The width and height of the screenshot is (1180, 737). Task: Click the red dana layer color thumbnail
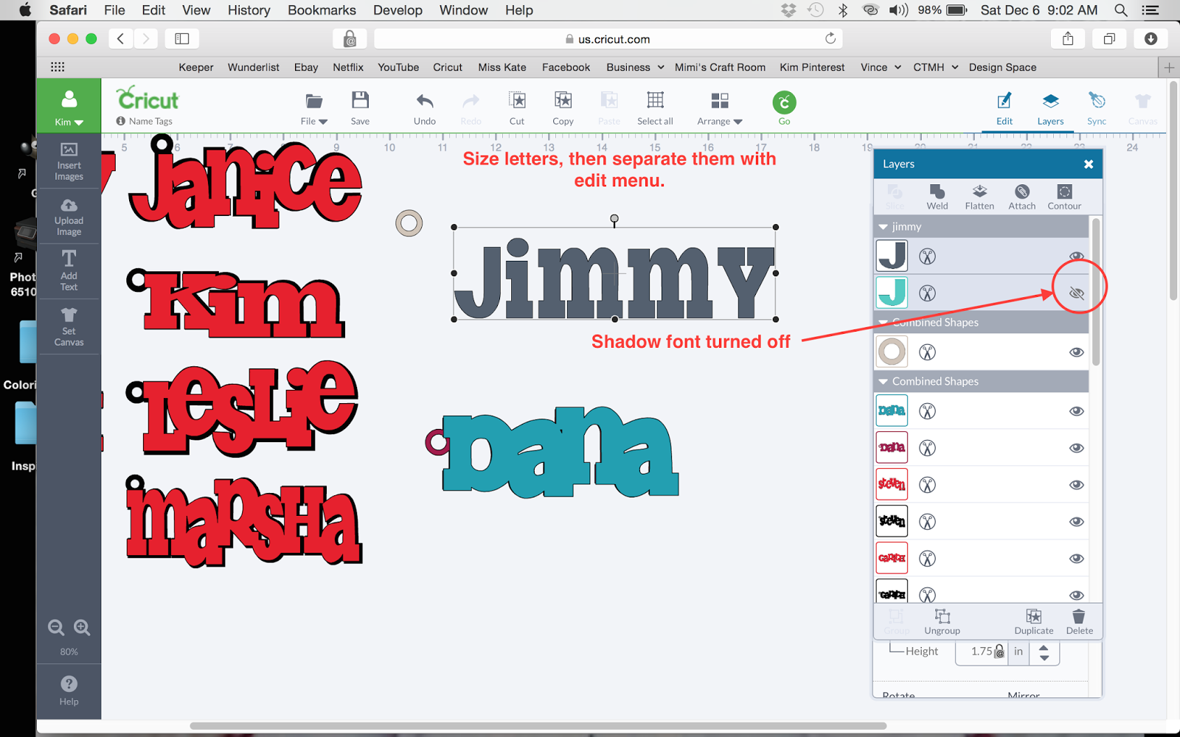tap(892, 447)
